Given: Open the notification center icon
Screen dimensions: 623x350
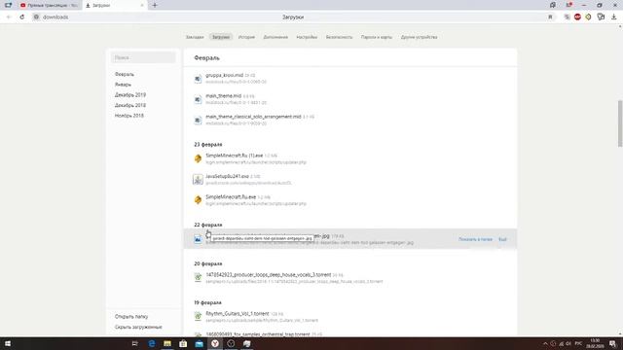Looking at the screenshot, I should tap(613, 343).
